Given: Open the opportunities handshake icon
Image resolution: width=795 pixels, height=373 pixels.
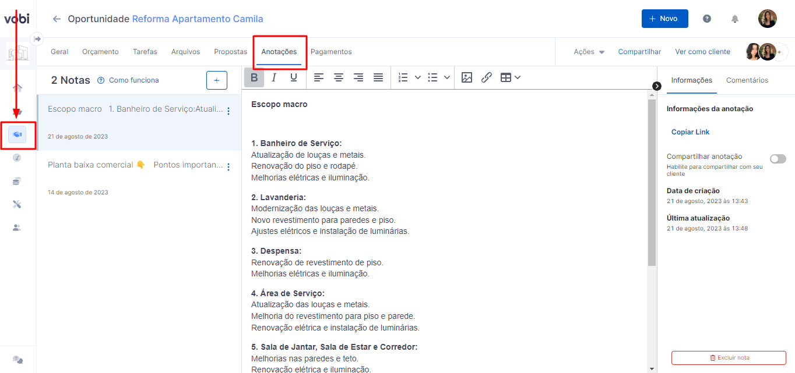Looking at the screenshot, I should [17, 134].
